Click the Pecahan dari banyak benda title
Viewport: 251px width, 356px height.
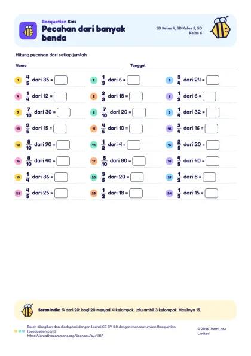[84, 34]
